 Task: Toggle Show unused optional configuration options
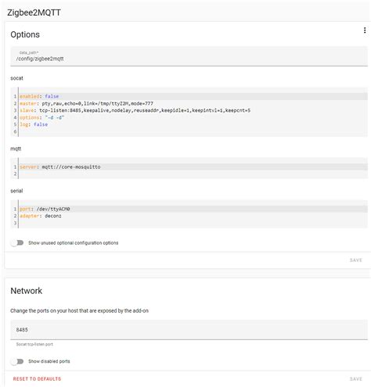tap(17, 243)
